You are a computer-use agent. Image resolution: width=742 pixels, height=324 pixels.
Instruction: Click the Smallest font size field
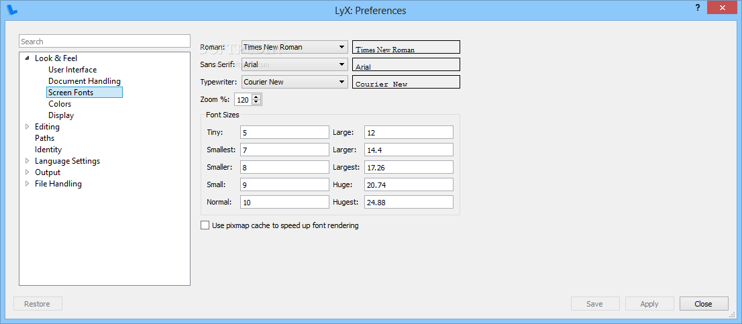(x=284, y=150)
